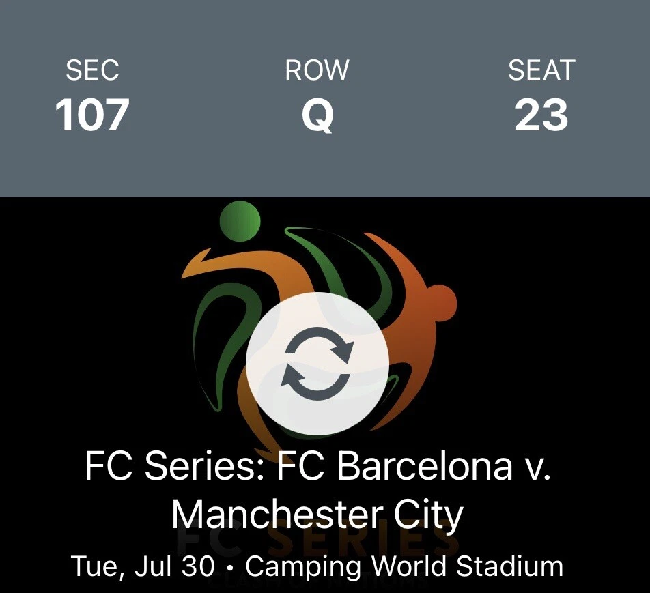
Task: Tap the circular arrows flip ticket icon
Action: click(317, 364)
